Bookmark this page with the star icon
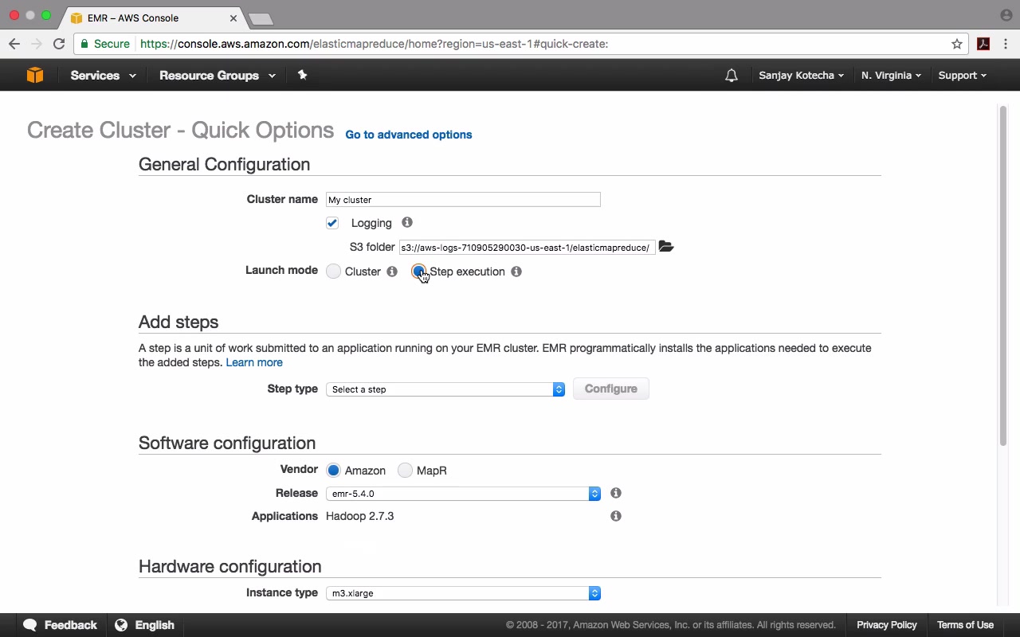1020x637 pixels. point(957,44)
